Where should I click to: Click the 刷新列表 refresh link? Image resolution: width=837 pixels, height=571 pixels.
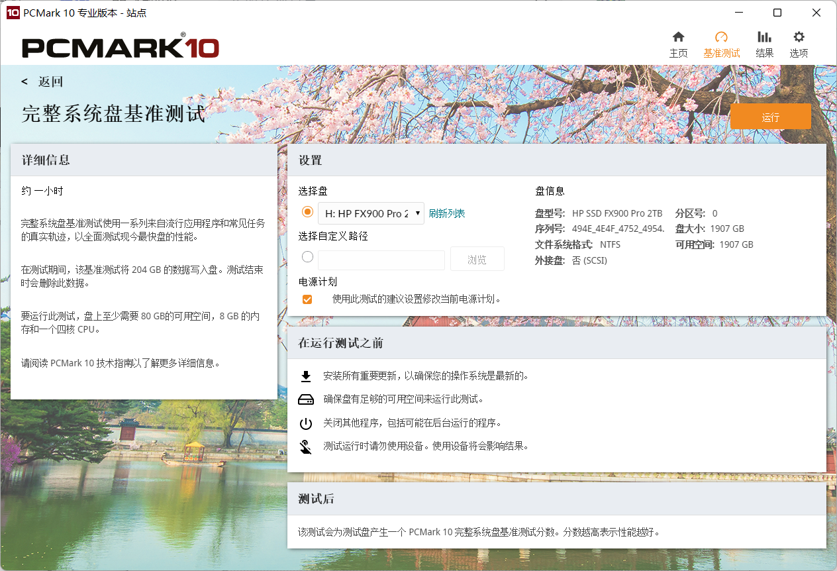point(447,213)
